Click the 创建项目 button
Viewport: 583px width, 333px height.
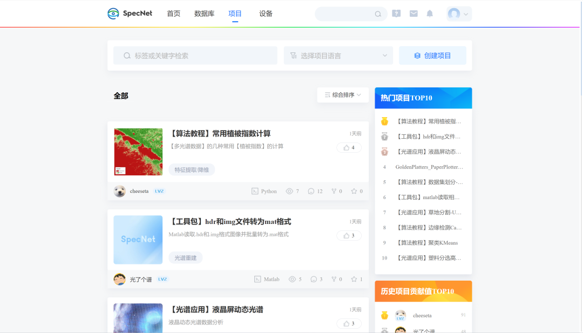coord(432,55)
